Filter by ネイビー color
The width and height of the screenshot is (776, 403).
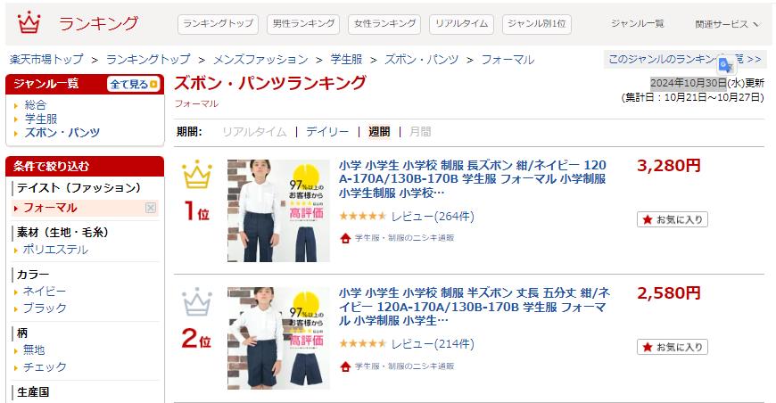(44, 292)
